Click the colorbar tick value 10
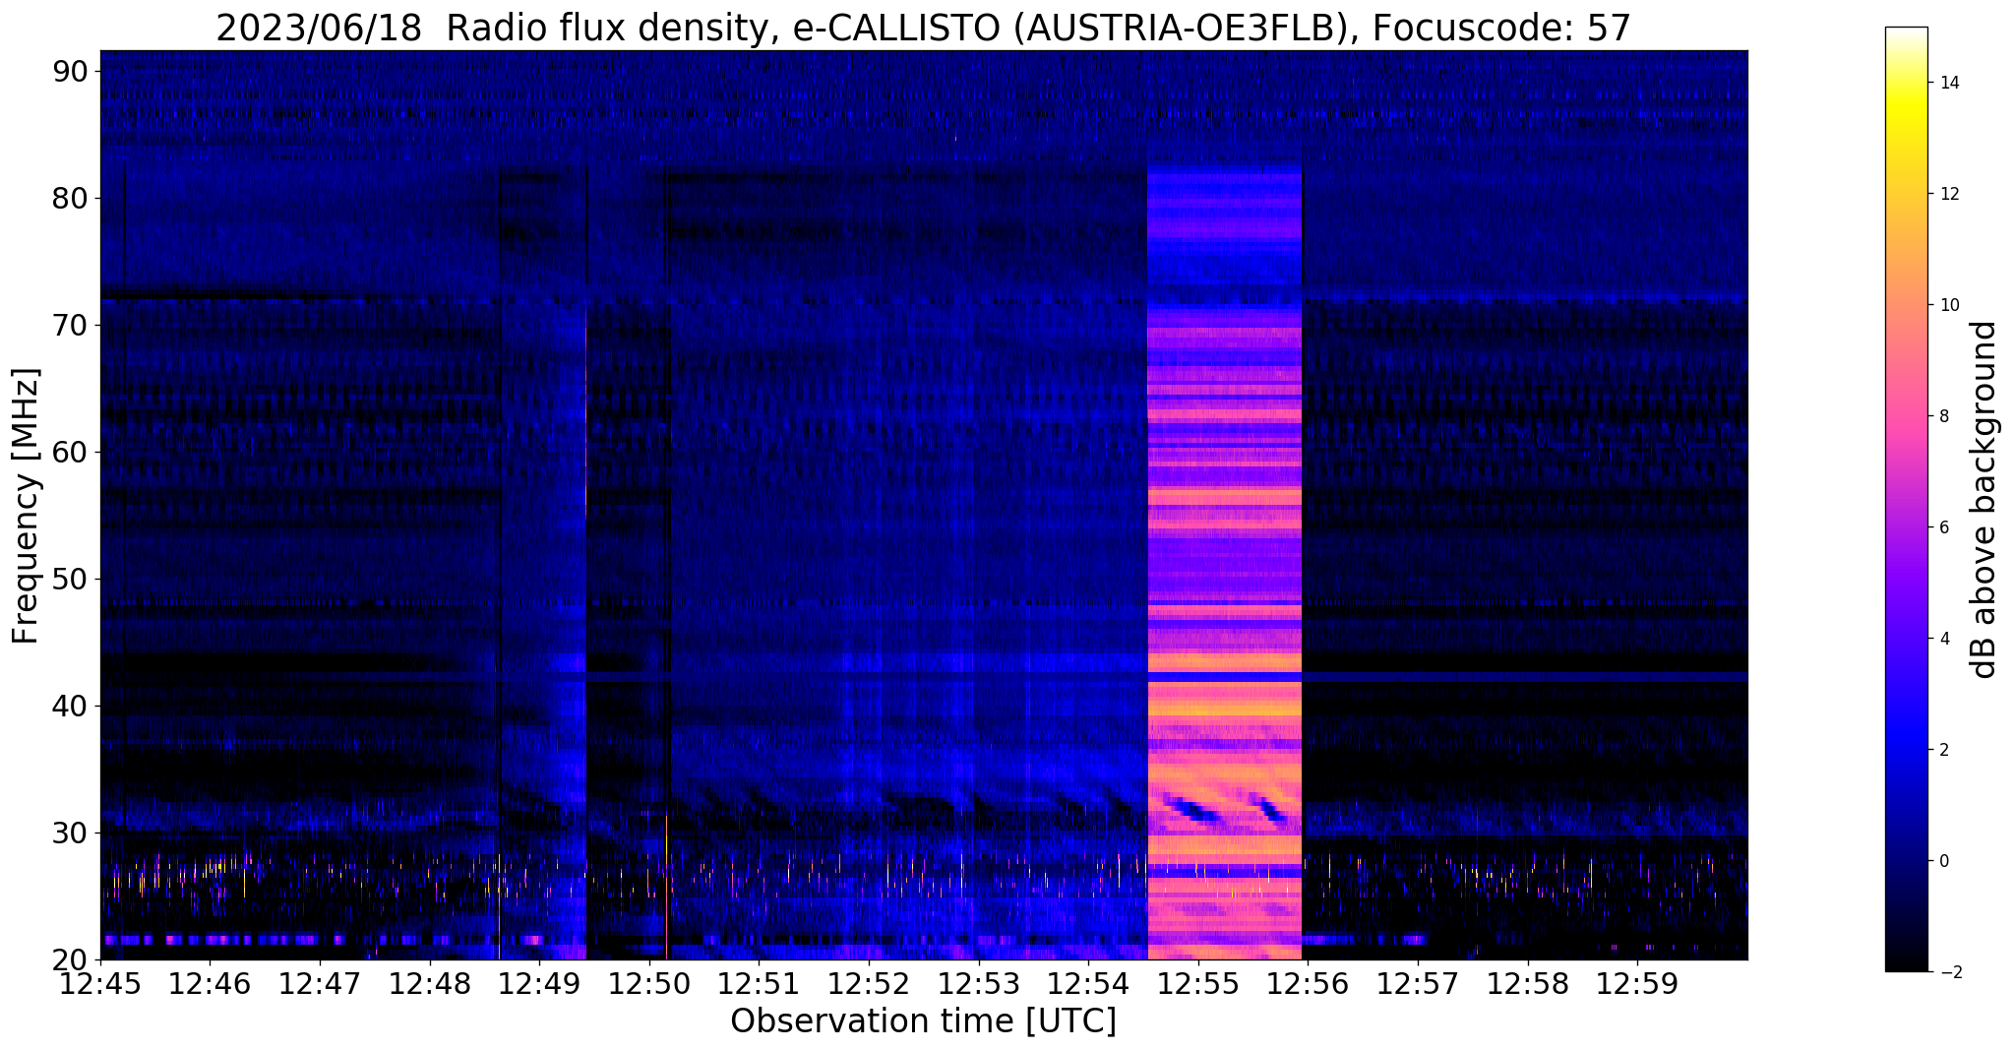This screenshot has height=1050, width=2014. [x=1947, y=305]
